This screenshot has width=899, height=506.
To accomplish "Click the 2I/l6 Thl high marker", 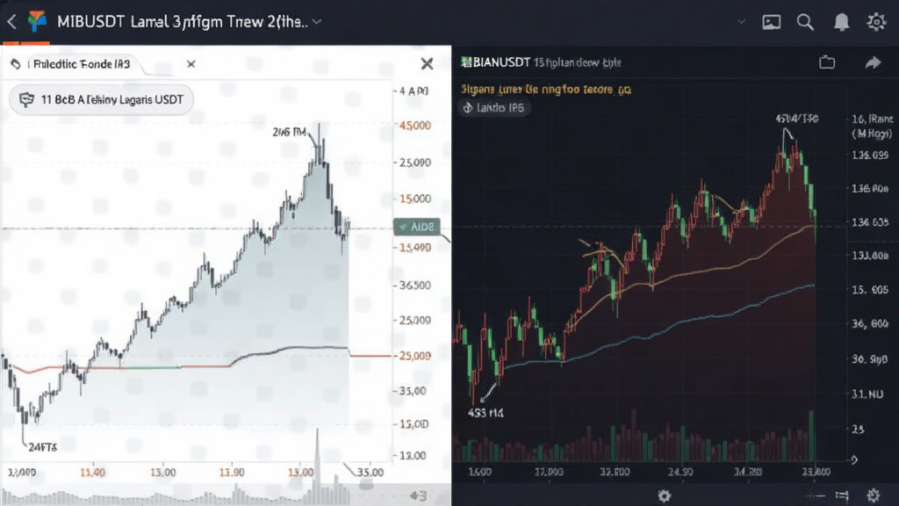I will pos(289,133).
